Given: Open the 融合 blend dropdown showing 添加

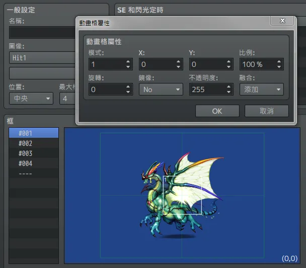Looking at the screenshot, I should tap(262, 90).
